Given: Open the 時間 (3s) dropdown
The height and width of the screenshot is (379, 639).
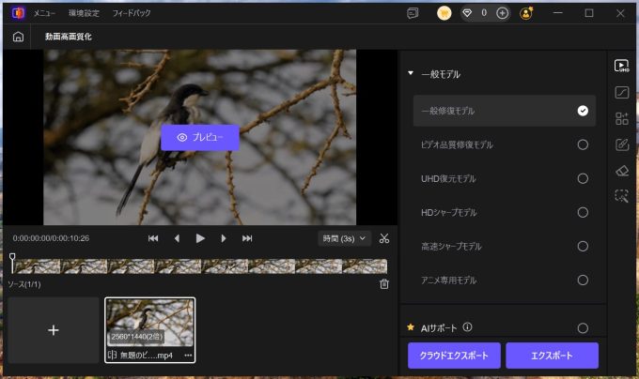Looking at the screenshot, I should coord(345,238).
